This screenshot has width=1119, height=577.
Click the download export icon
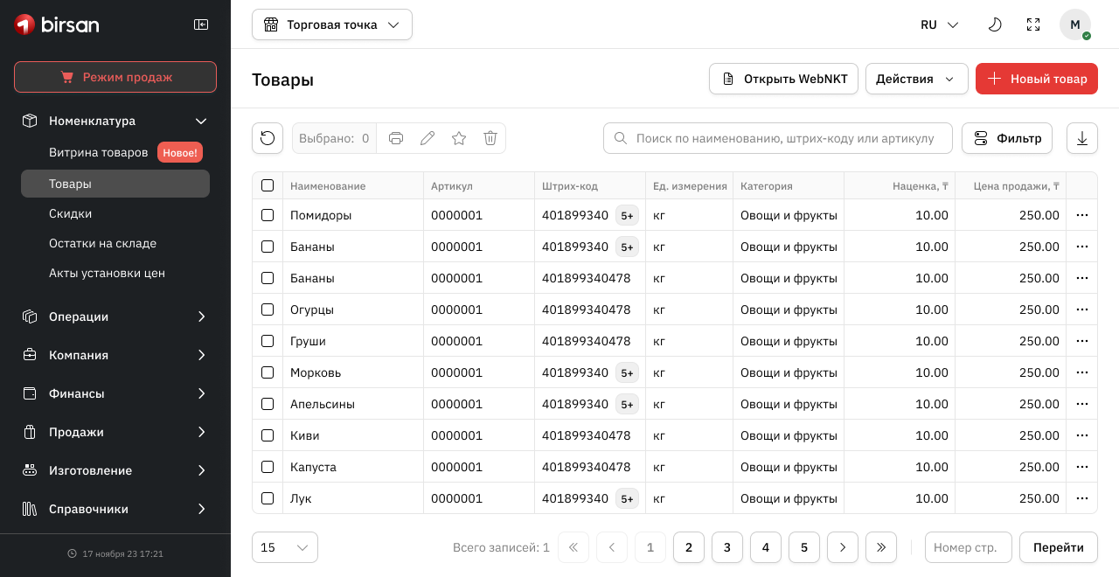click(1082, 138)
